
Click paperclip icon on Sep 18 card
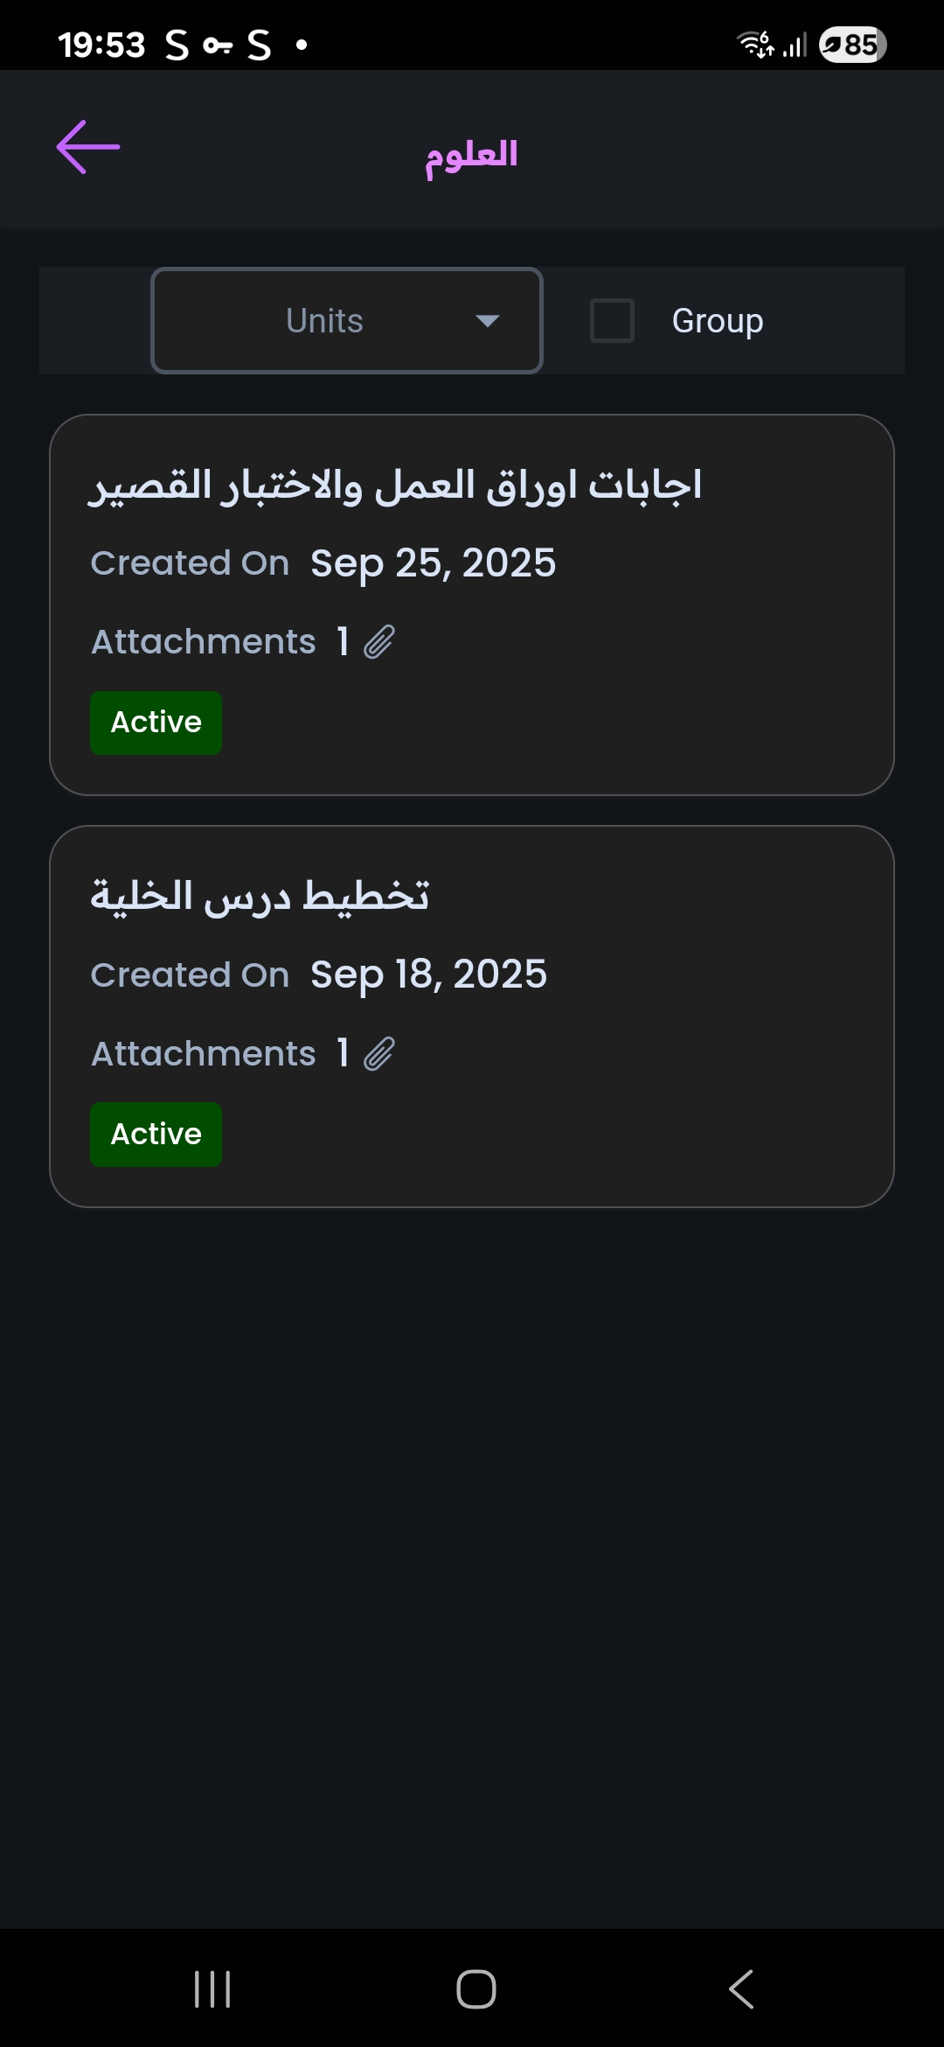coord(379,1054)
